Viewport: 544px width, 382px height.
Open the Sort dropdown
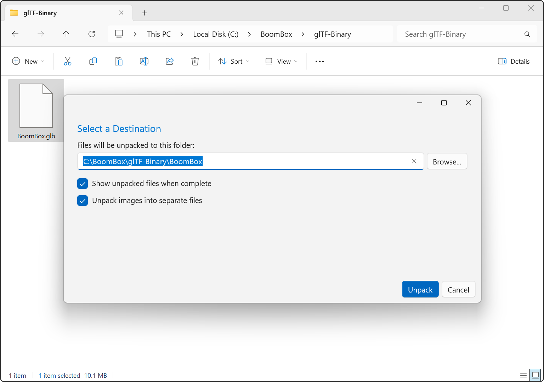[234, 62]
